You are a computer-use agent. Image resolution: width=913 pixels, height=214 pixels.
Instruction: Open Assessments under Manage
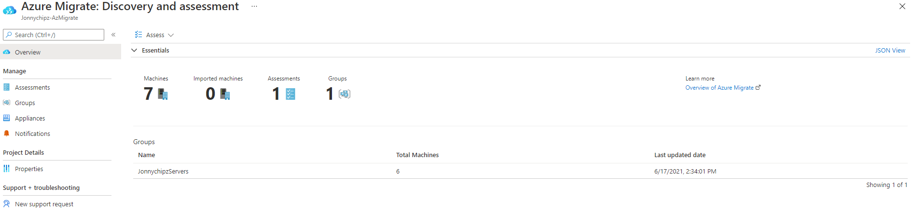click(x=32, y=87)
